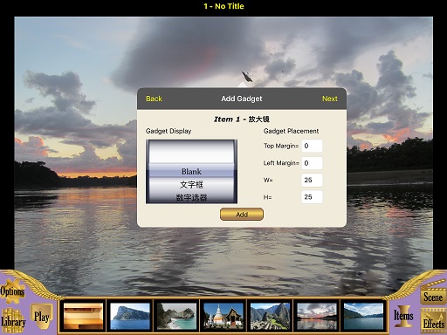This screenshot has height=335, width=447.
Task: Select the beach cove scene thumbnail
Action: click(176, 316)
